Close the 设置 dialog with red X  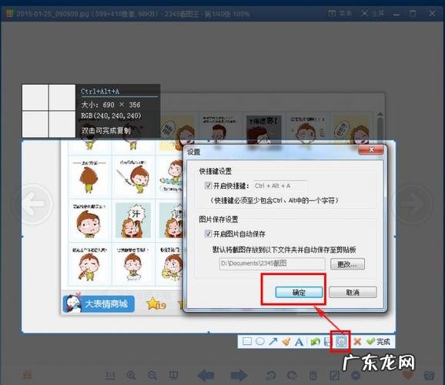click(371, 149)
